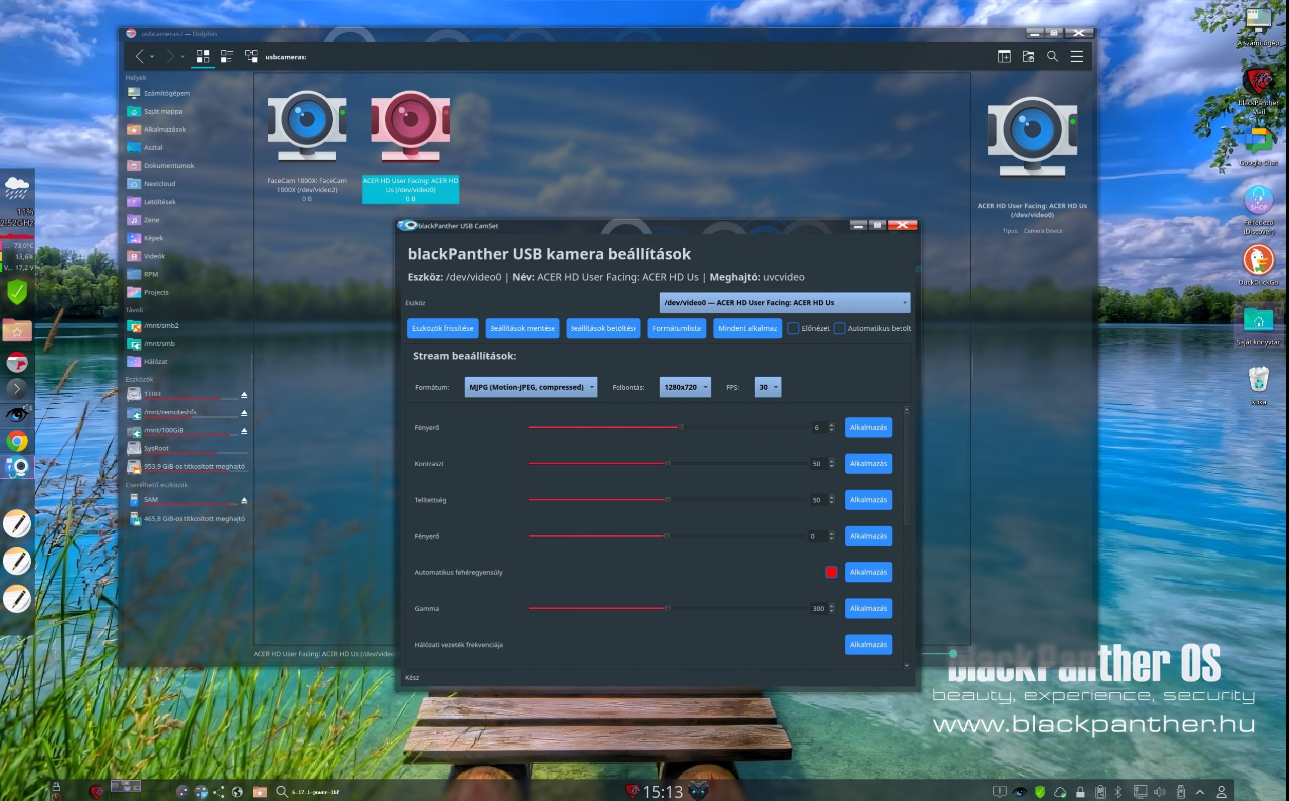Image resolution: width=1289 pixels, height=801 pixels.
Task: Toggle the Automatikus betölt checkbox
Action: 839,328
